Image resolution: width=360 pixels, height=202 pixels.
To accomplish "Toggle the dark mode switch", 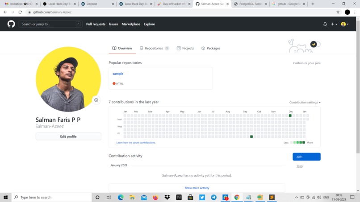I will coord(315,44).
